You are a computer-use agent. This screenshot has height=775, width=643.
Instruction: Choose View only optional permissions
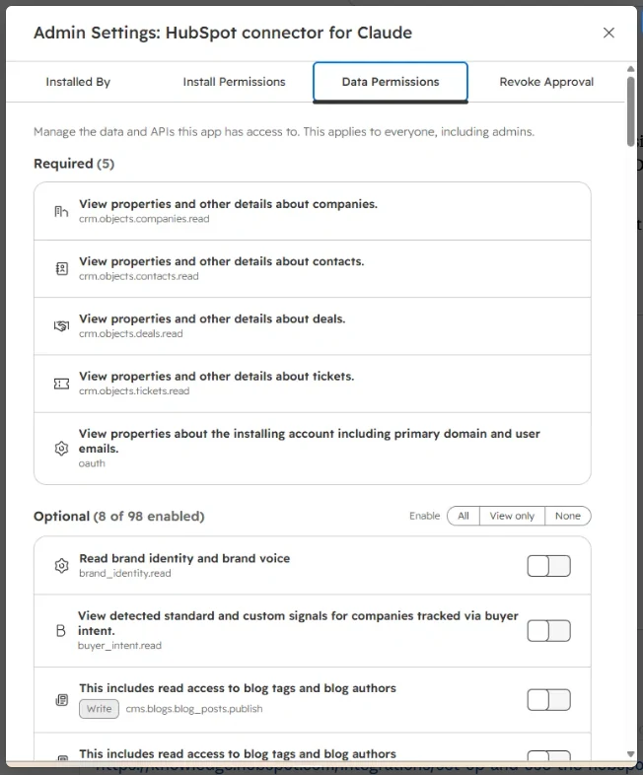point(512,516)
